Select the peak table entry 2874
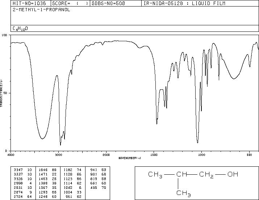 point(18,192)
